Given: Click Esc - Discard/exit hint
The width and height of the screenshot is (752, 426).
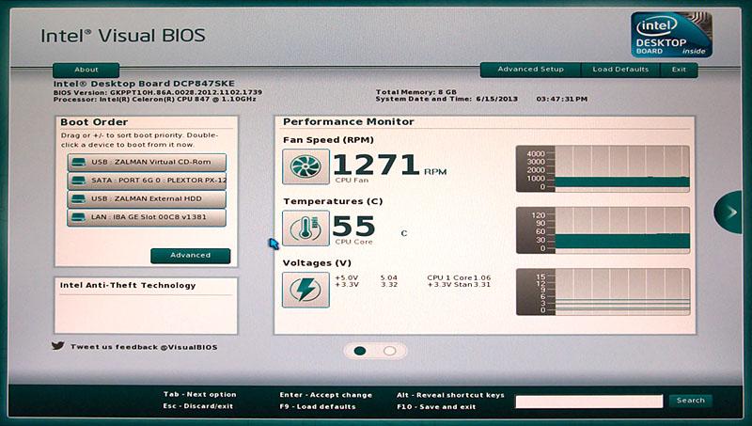Looking at the screenshot, I should click(x=197, y=406).
